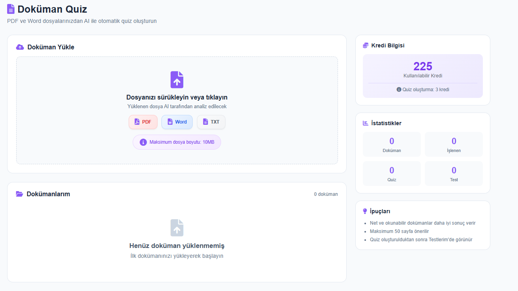This screenshot has height=291, width=518.
Task: Click the info icon next to Quiz oluşturma
Action: coord(399,90)
